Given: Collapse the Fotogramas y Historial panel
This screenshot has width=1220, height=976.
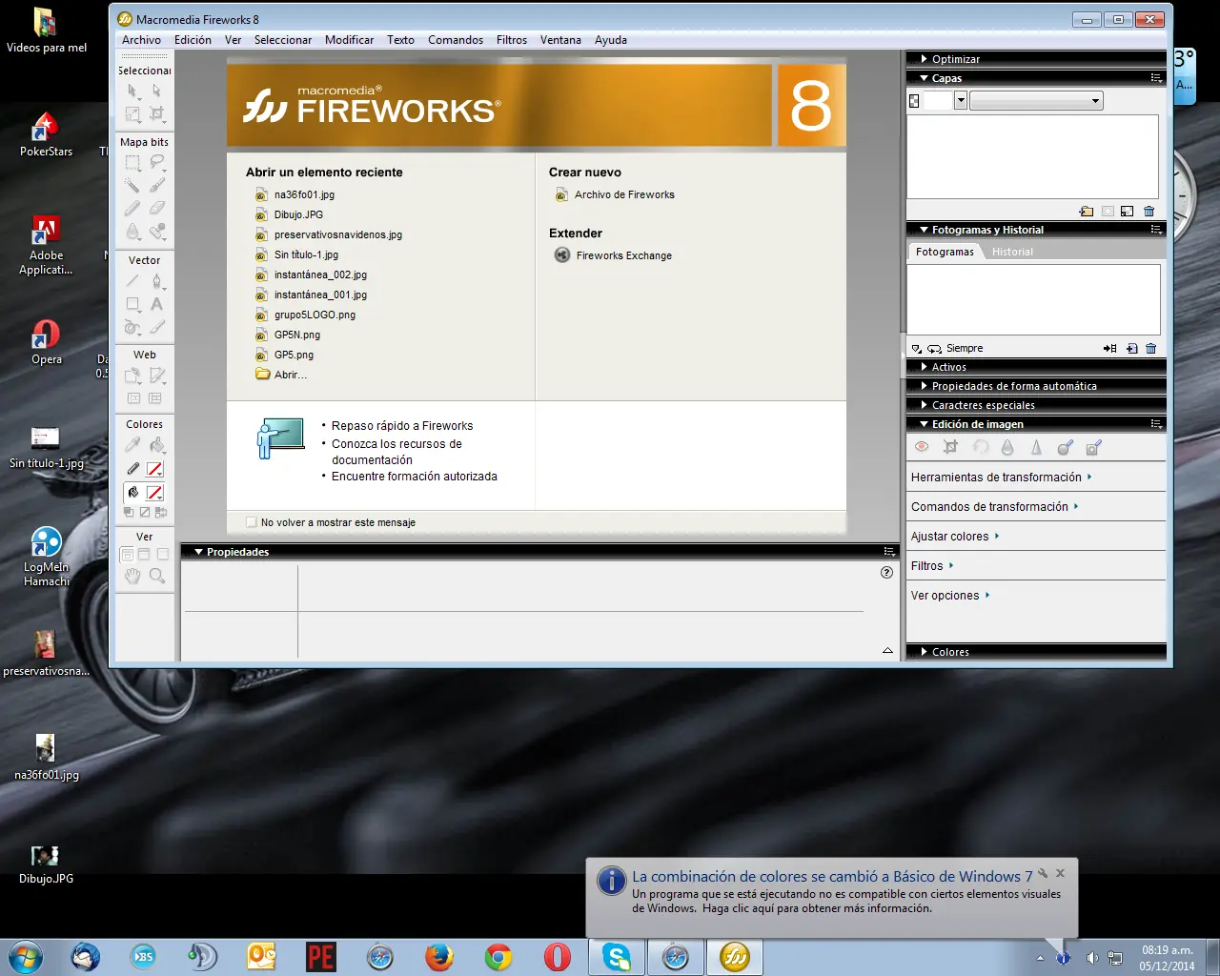Looking at the screenshot, I should [924, 230].
